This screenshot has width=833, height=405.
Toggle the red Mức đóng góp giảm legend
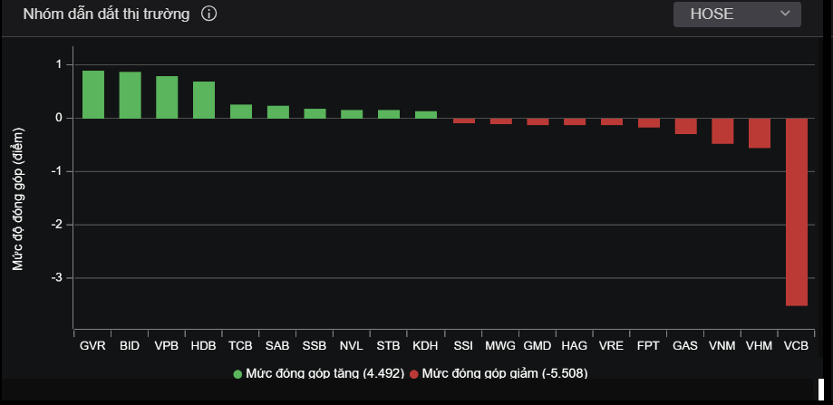click(499, 373)
